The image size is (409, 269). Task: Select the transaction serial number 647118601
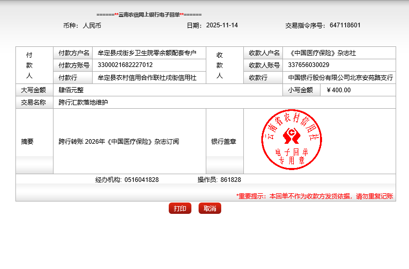tap(345, 25)
